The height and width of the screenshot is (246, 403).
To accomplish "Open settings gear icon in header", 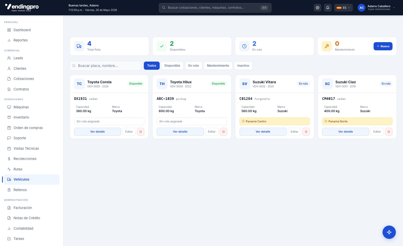I will (x=318, y=8).
